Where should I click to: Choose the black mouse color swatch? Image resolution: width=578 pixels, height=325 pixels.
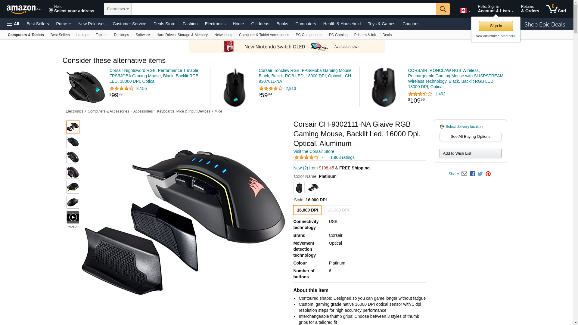pos(299,187)
